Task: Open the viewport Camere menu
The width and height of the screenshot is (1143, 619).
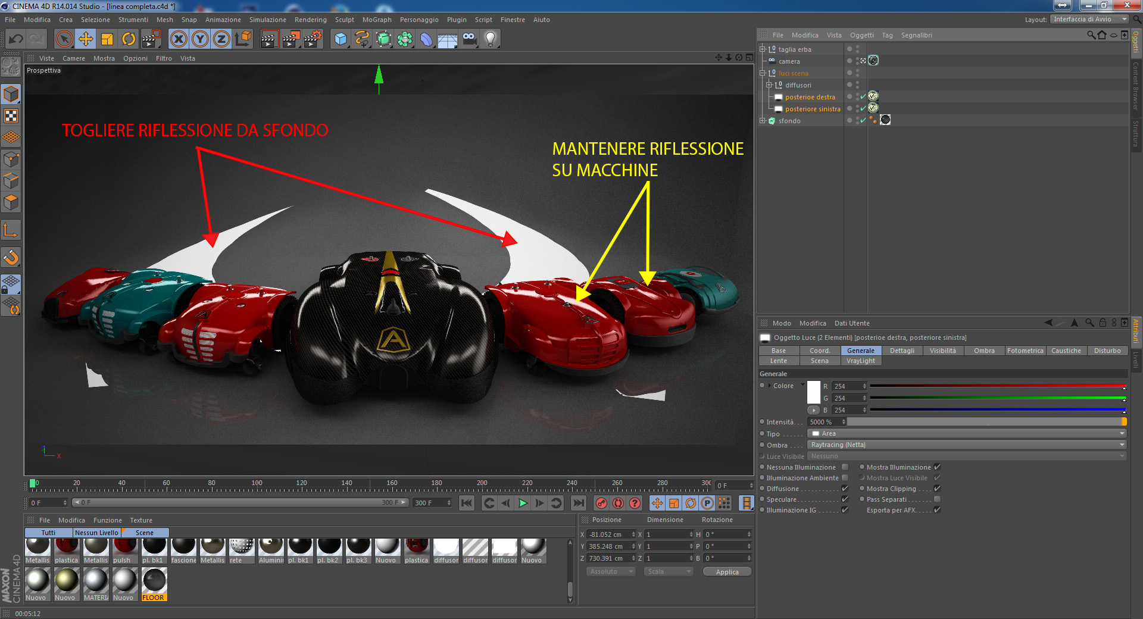Action: tap(74, 58)
